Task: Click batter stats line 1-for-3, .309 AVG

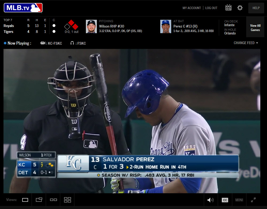Action: [193, 31]
